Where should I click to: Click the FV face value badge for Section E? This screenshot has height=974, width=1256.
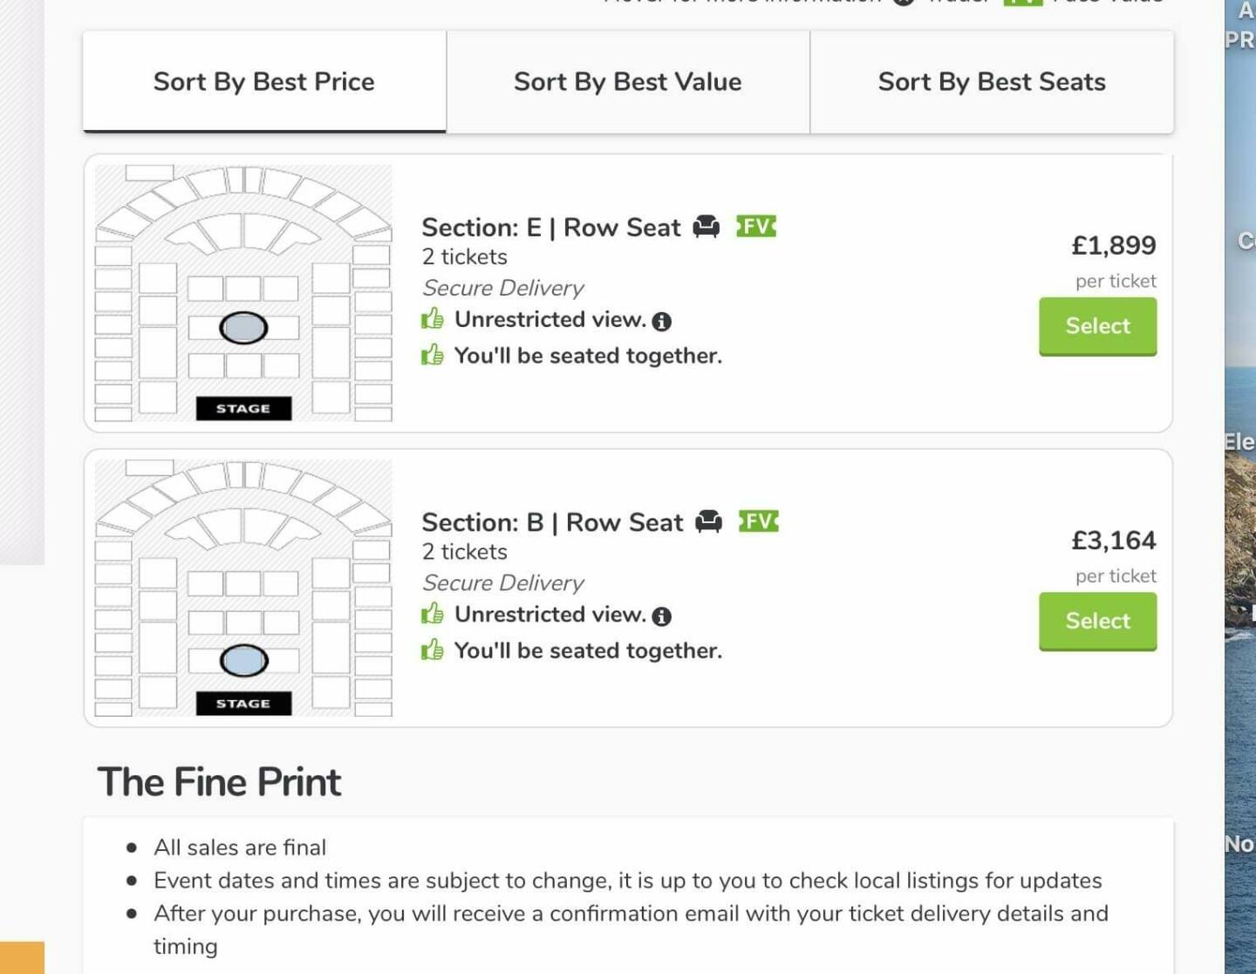756,227
